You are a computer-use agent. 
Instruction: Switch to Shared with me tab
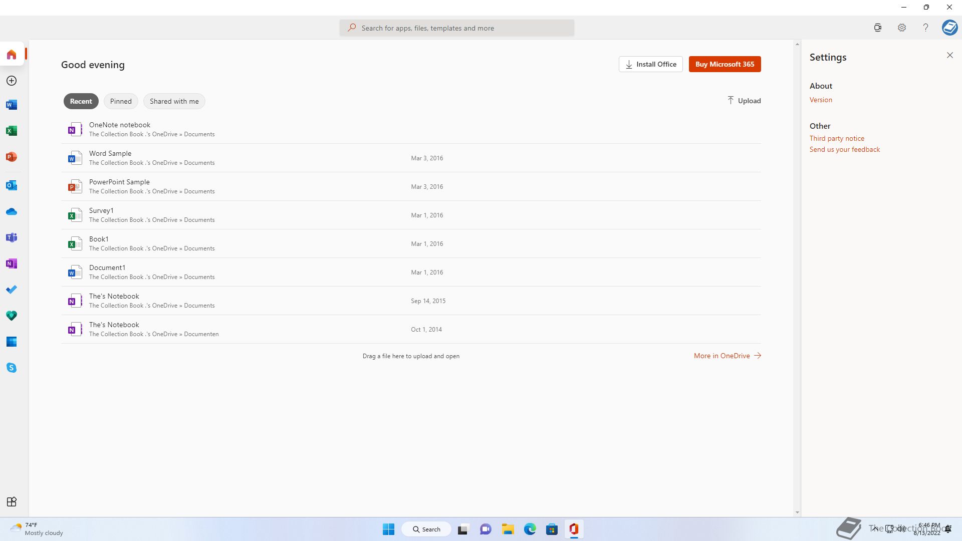tap(174, 101)
